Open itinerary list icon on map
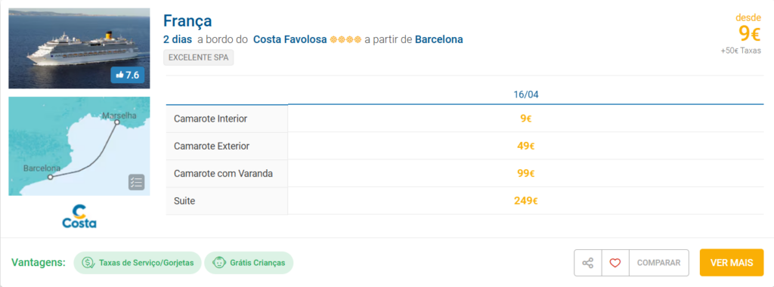This screenshot has height=287, width=774. (x=136, y=182)
